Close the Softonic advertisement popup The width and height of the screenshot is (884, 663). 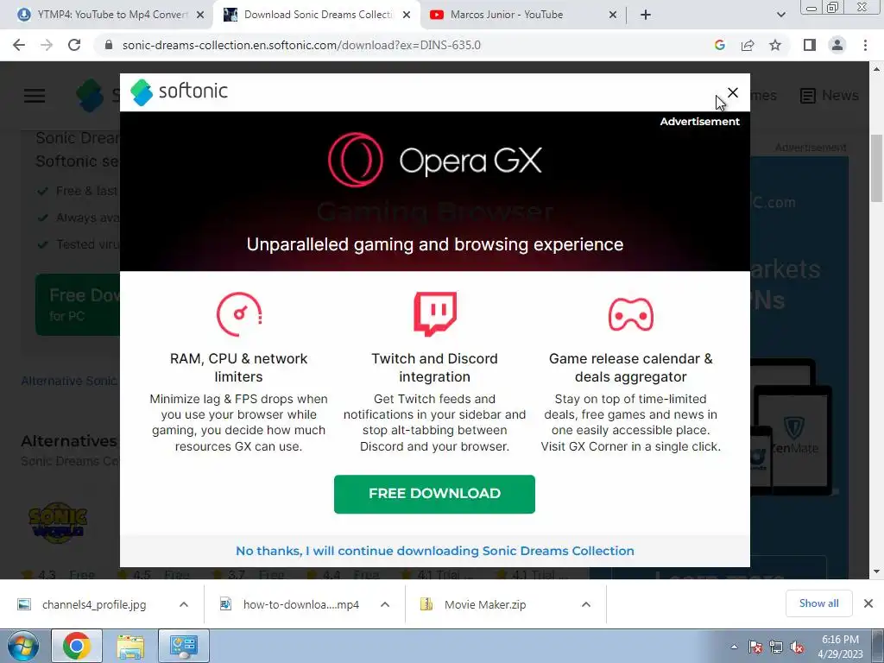click(732, 92)
